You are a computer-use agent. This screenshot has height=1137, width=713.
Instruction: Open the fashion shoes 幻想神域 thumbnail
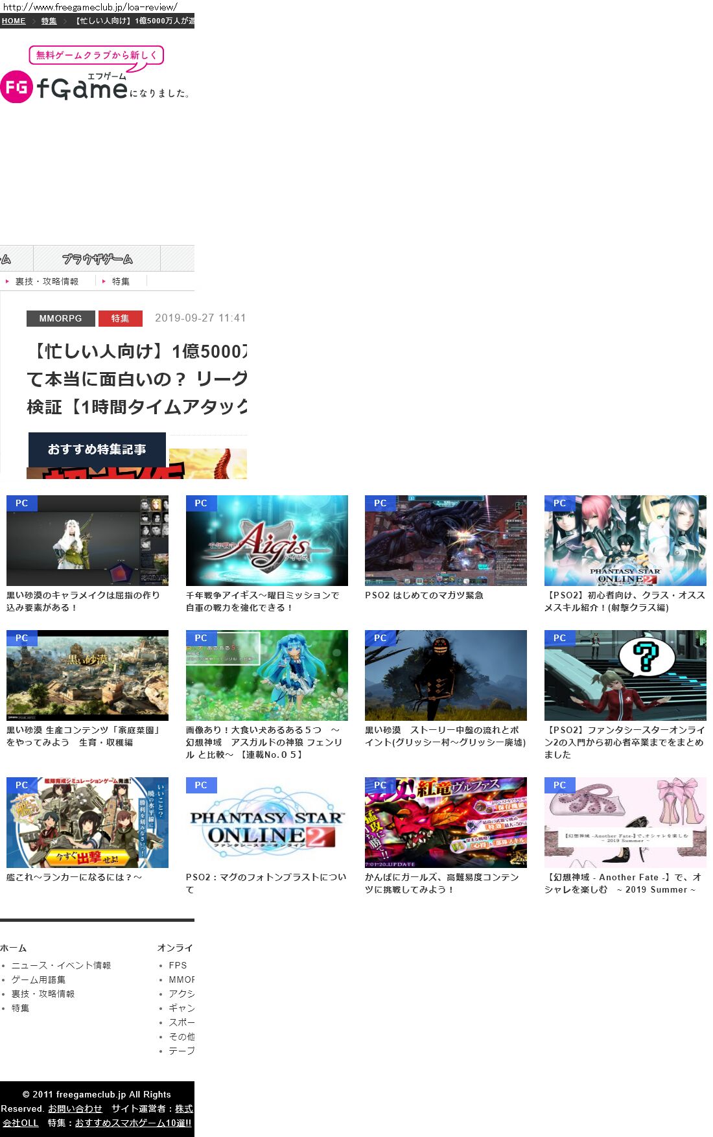coord(625,823)
